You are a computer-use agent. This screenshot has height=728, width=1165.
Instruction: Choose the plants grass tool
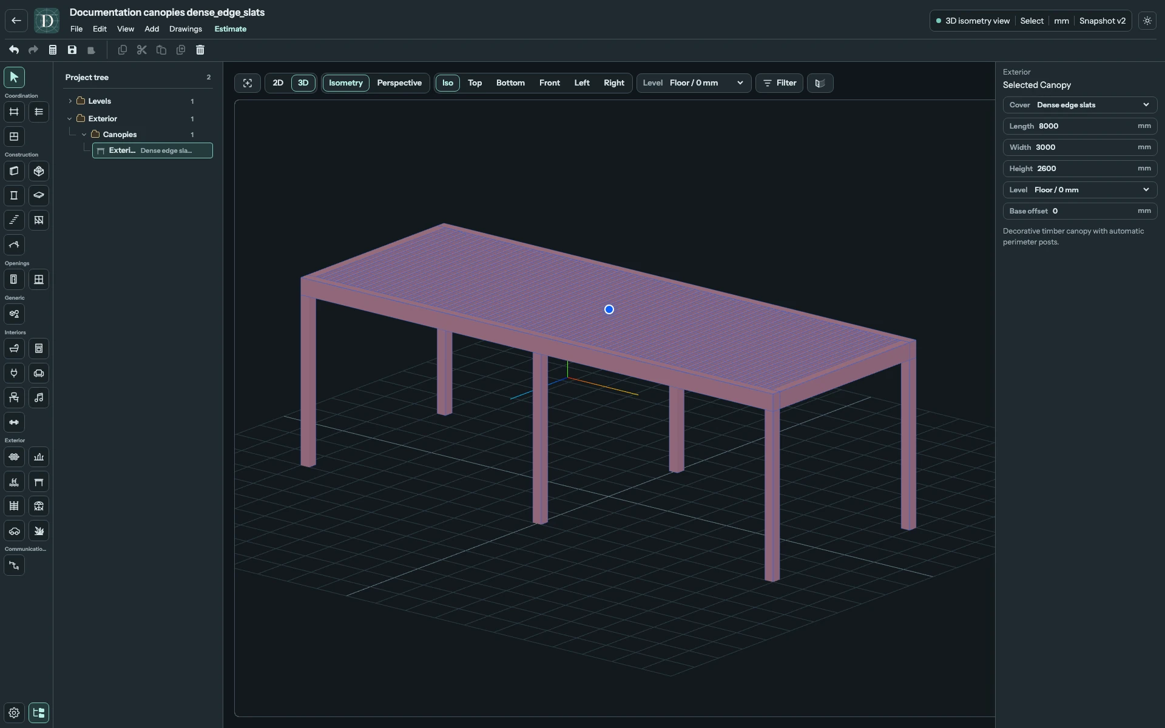click(39, 531)
